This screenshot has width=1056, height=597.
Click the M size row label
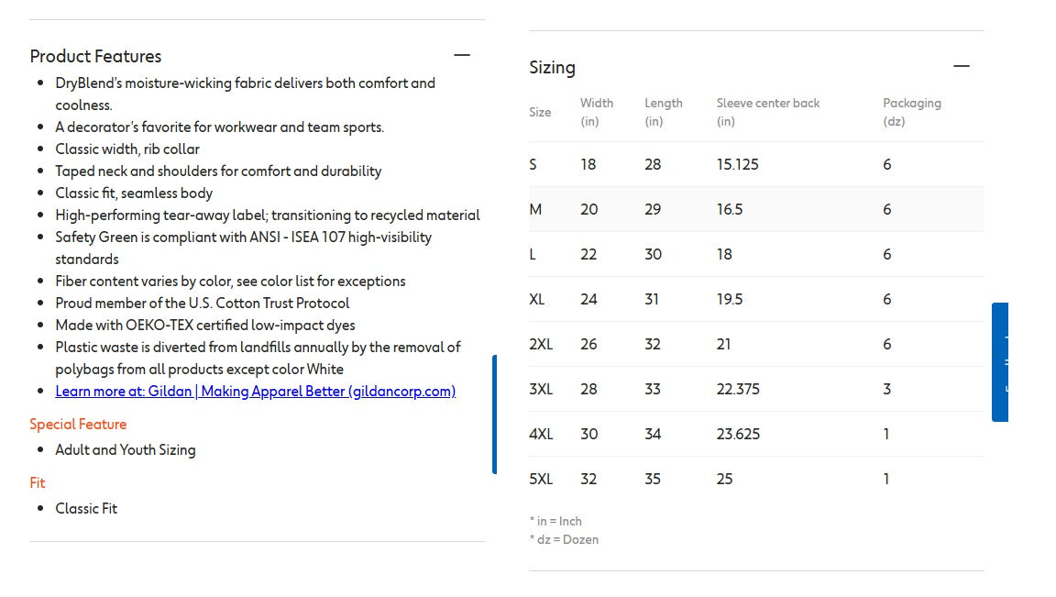[535, 210]
